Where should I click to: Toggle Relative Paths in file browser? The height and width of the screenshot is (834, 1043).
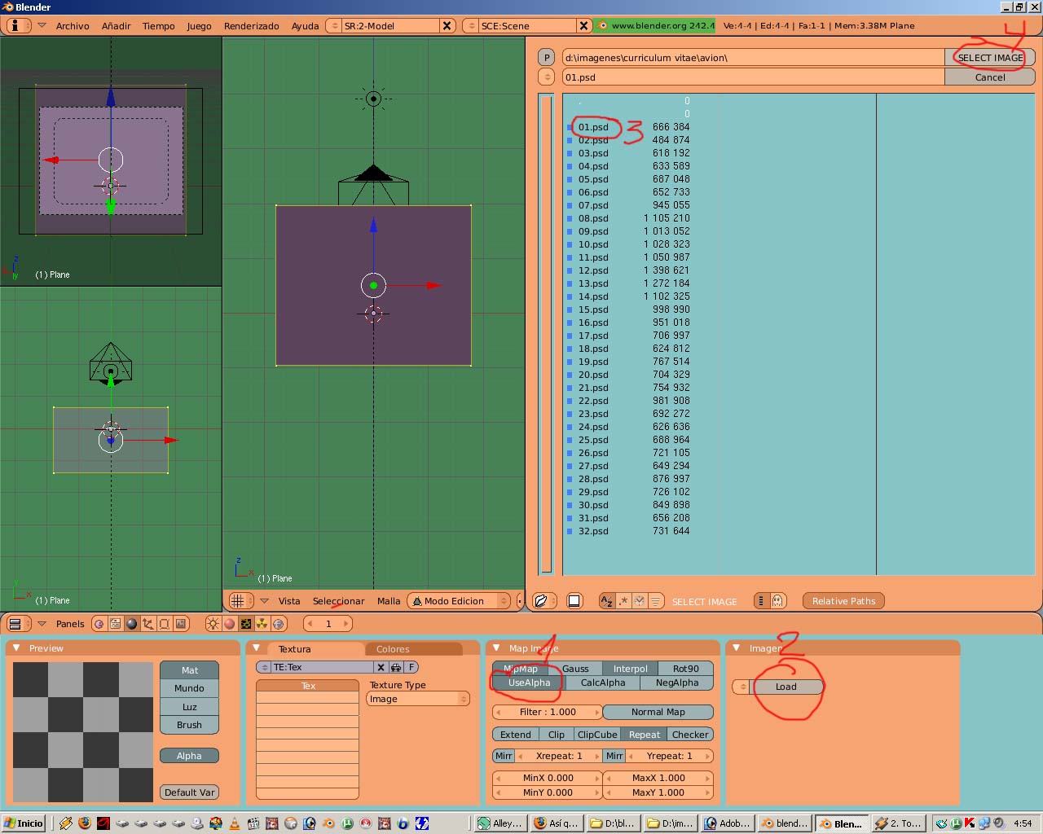pos(843,601)
